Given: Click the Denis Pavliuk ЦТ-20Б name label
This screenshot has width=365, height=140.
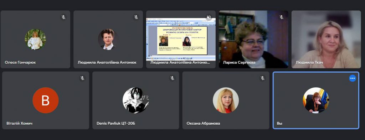Looking at the screenshot, I should [116, 123].
